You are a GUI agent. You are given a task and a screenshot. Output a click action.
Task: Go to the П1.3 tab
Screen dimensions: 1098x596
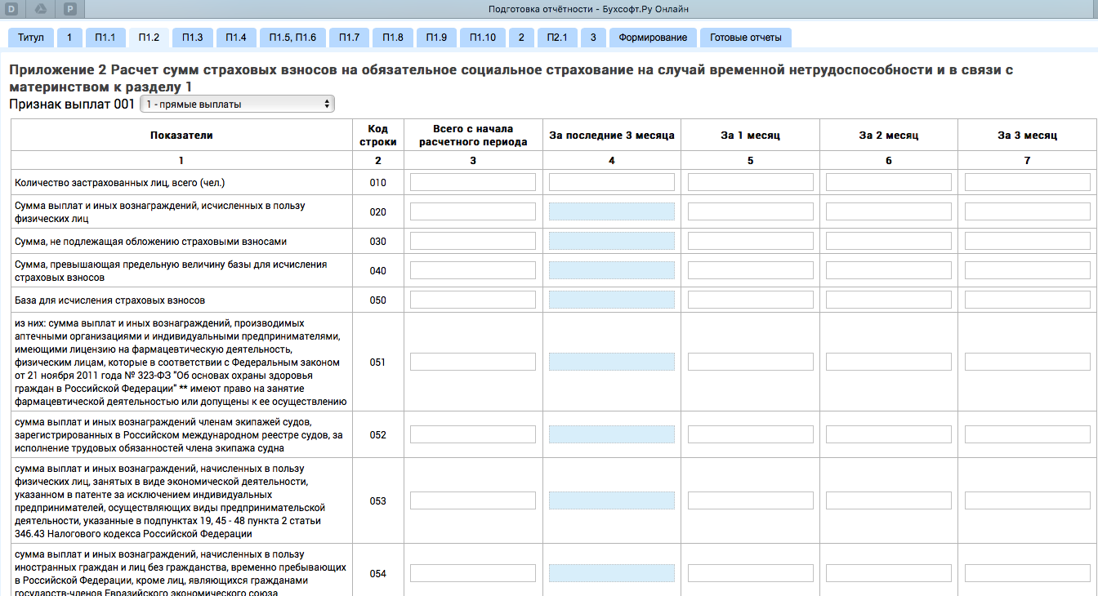[x=193, y=38]
